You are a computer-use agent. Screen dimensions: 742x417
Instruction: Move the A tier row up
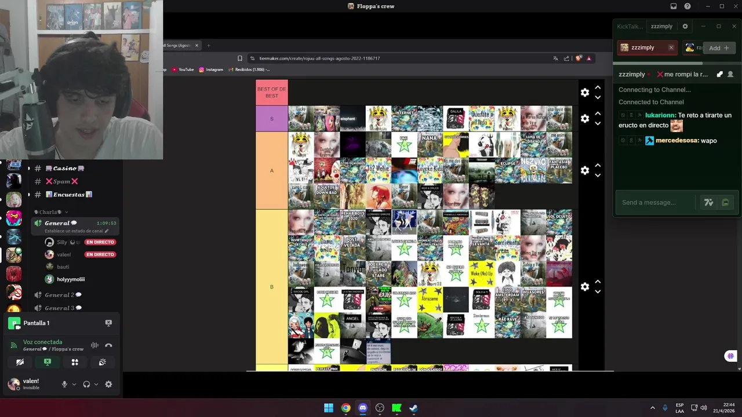(598, 166)
